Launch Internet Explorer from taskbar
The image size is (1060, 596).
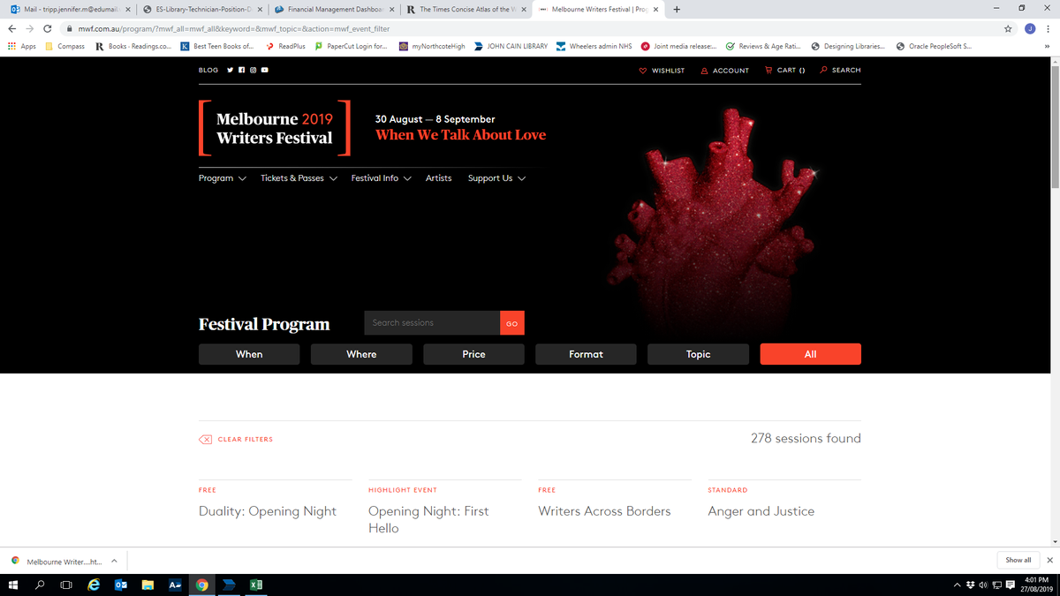pos(94,585)
